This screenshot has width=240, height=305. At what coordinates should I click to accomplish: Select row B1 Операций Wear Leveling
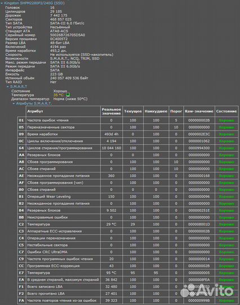pyautogui.click(x=128, y=197)
